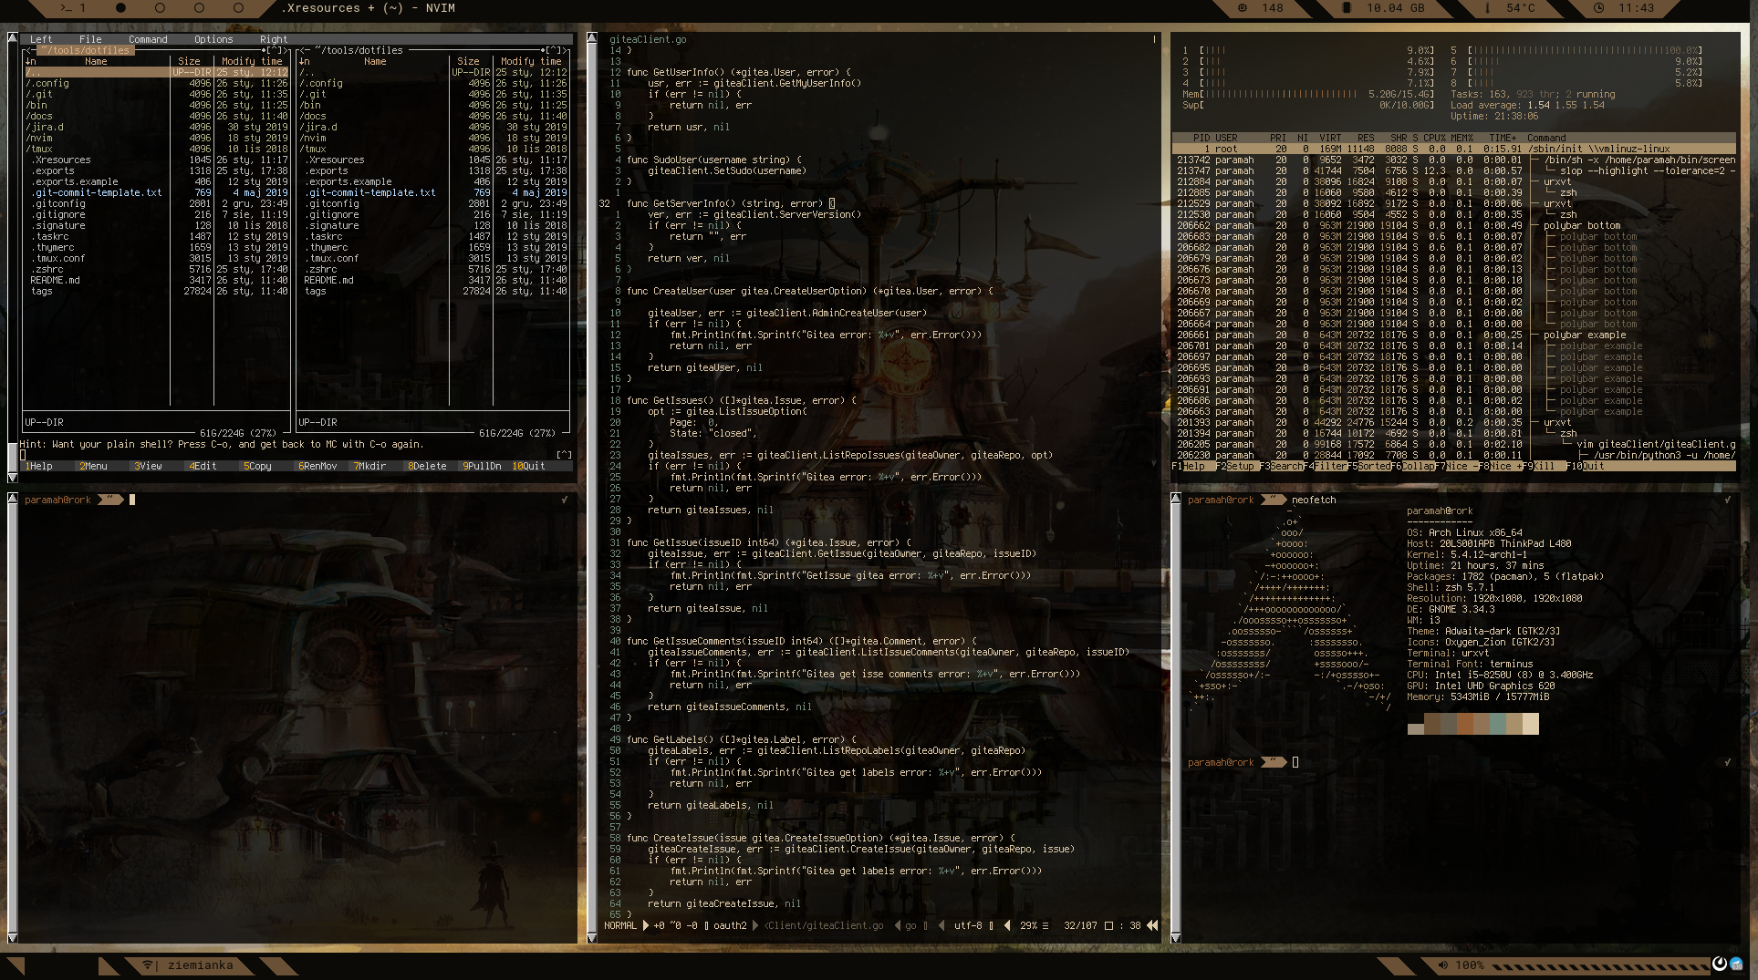Click scroll-up arrow of the nvim terminal
This screenshot has width=1758, height=980.
592,37
